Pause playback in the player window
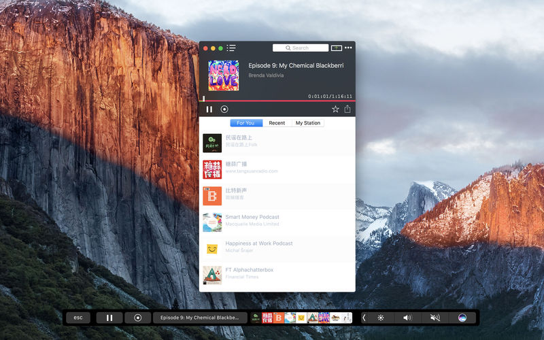 coord(209,109)
